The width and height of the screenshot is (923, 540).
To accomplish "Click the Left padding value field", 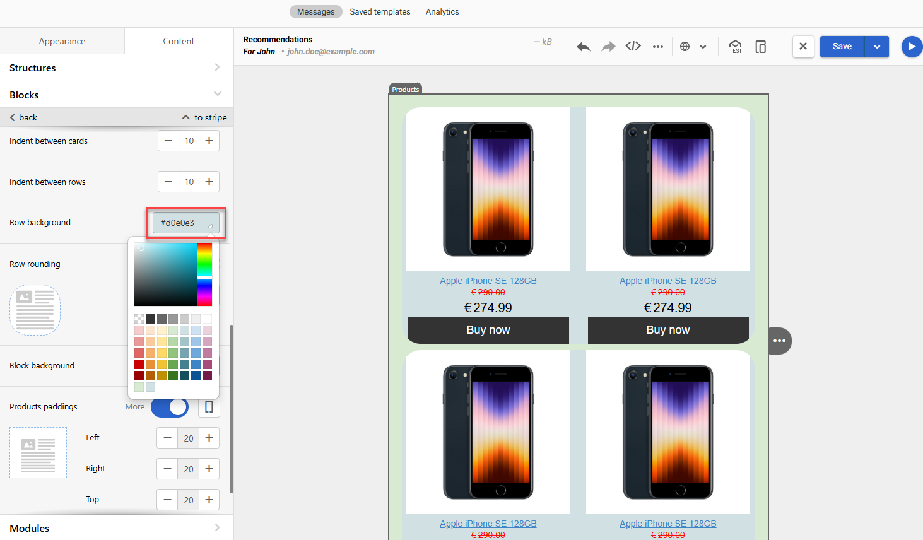I will (x=189, y=438).
